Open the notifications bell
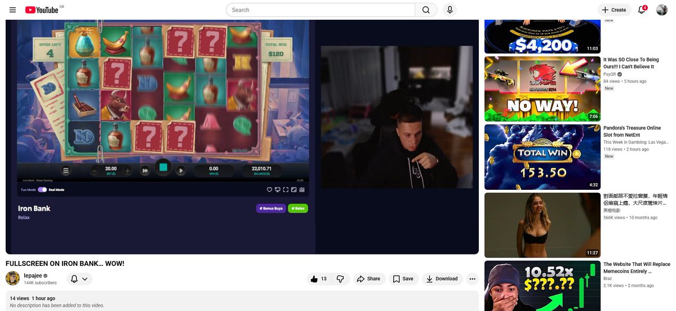Image resolution: width=676 pixels, height=311 pixels. 642,10
